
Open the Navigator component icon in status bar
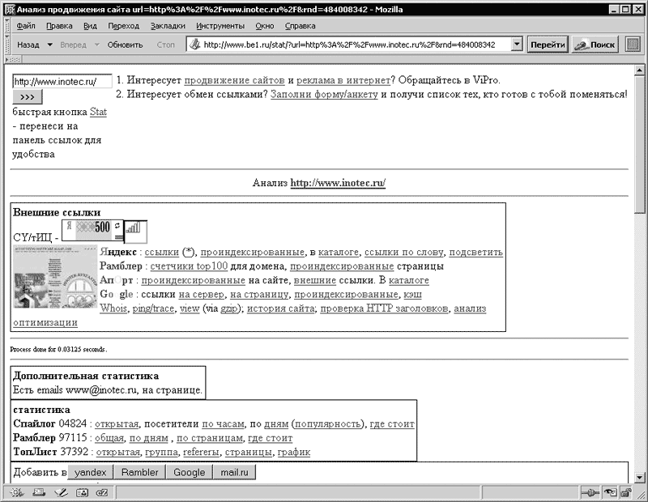coord(17,492)
